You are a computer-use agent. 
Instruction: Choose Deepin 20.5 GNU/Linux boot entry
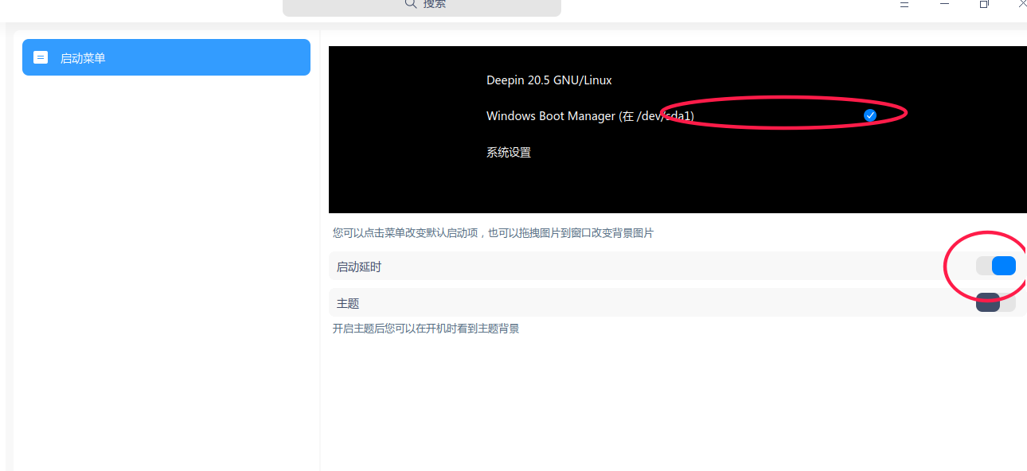coord(549,80)
